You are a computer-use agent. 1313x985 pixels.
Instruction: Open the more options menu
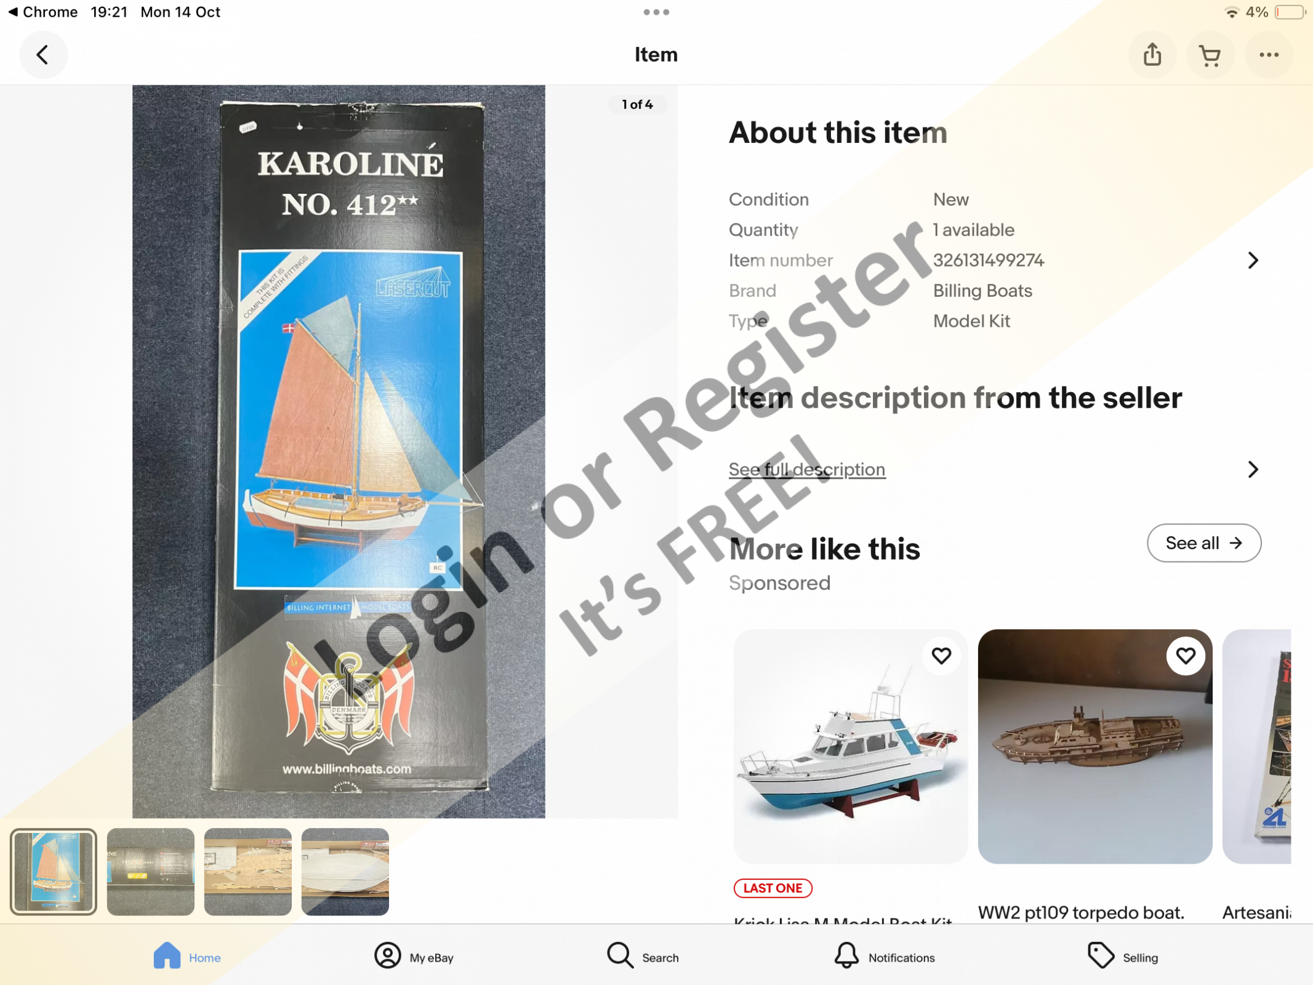tap(1269, 55)
